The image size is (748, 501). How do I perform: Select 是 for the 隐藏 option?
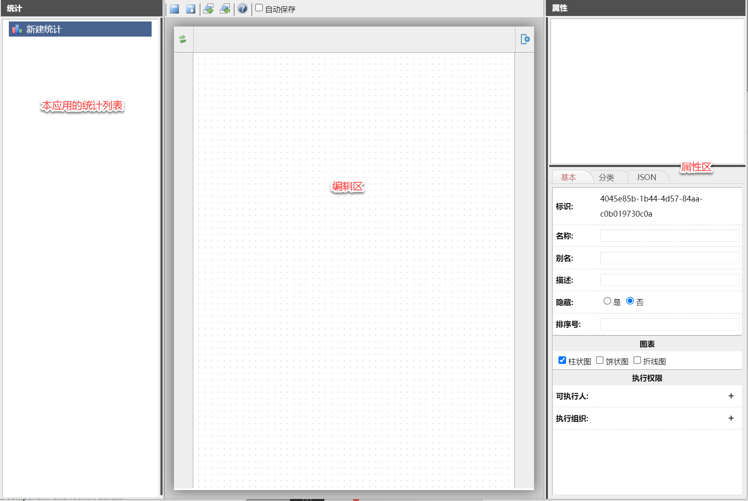pos(607,301)
